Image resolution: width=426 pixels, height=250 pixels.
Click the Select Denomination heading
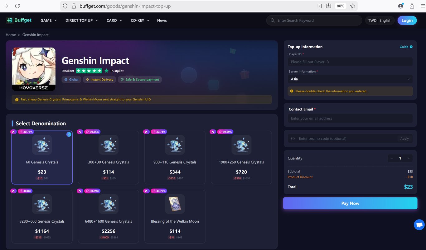point(41,123)
